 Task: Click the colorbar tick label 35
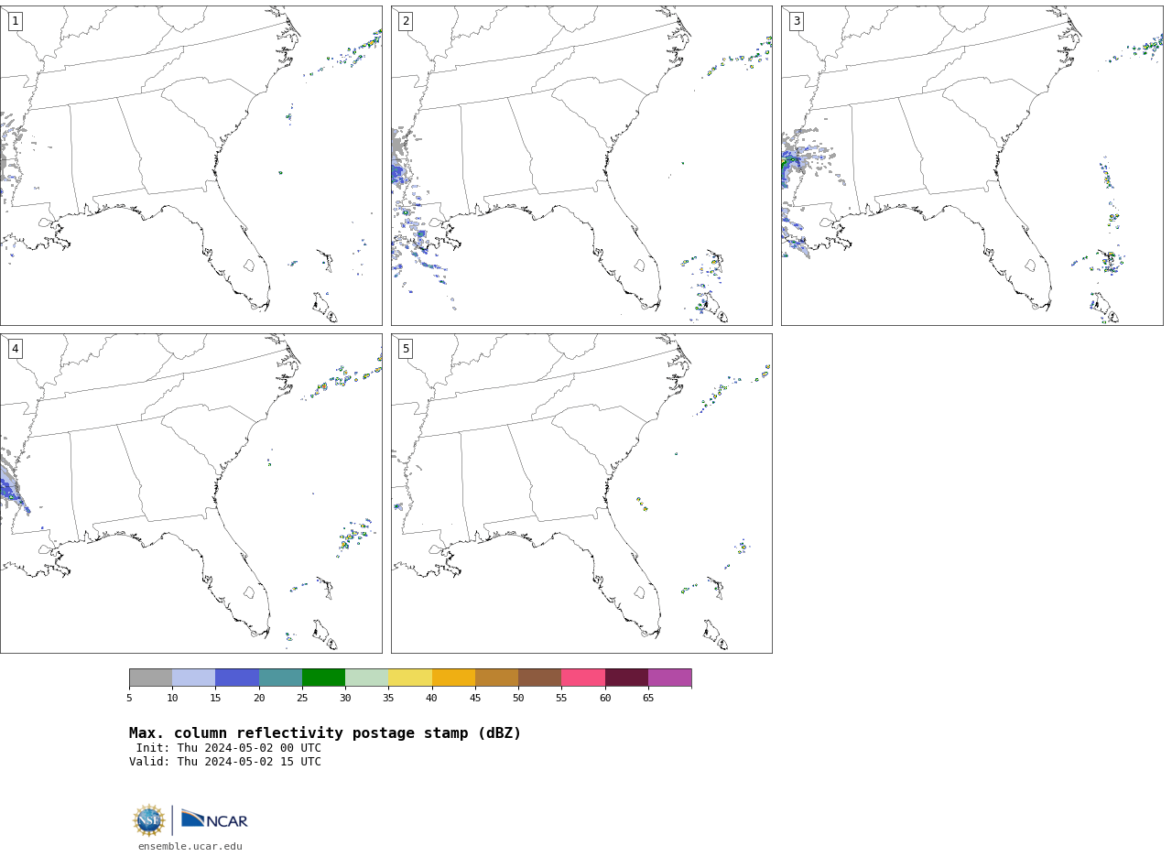388,699
